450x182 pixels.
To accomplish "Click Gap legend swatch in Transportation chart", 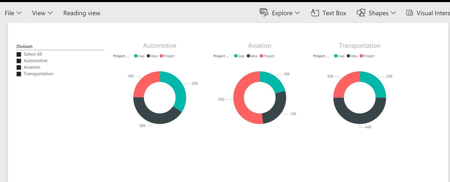I will (x=336, y=56).
